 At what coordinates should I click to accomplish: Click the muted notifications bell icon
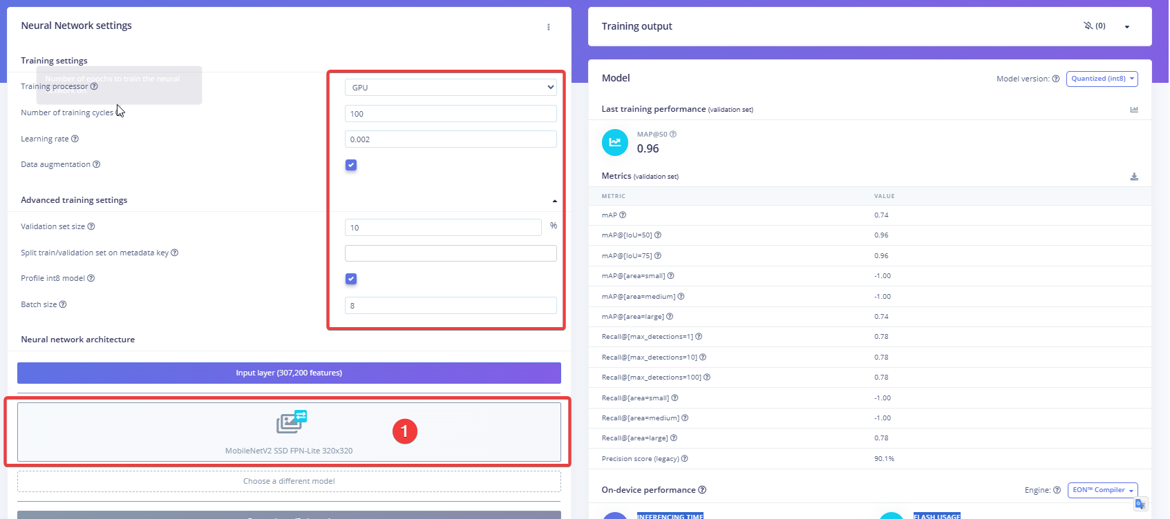coord(1088,26)
